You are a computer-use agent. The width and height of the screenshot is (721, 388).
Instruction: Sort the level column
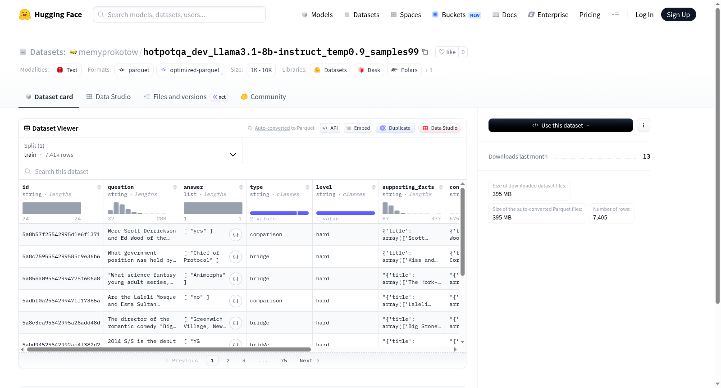click(x=374, y=187)
